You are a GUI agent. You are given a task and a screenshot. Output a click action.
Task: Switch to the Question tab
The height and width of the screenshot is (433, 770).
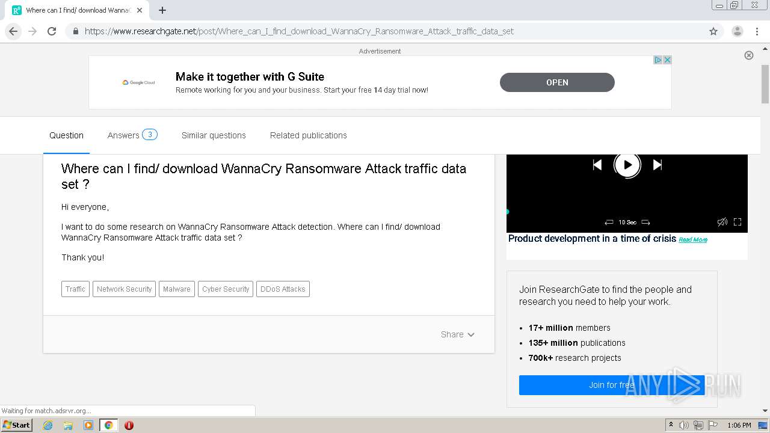click(x=66, y=135)
